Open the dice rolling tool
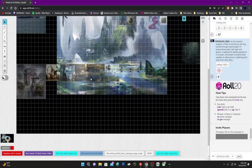252x168 pixels. 5,66
